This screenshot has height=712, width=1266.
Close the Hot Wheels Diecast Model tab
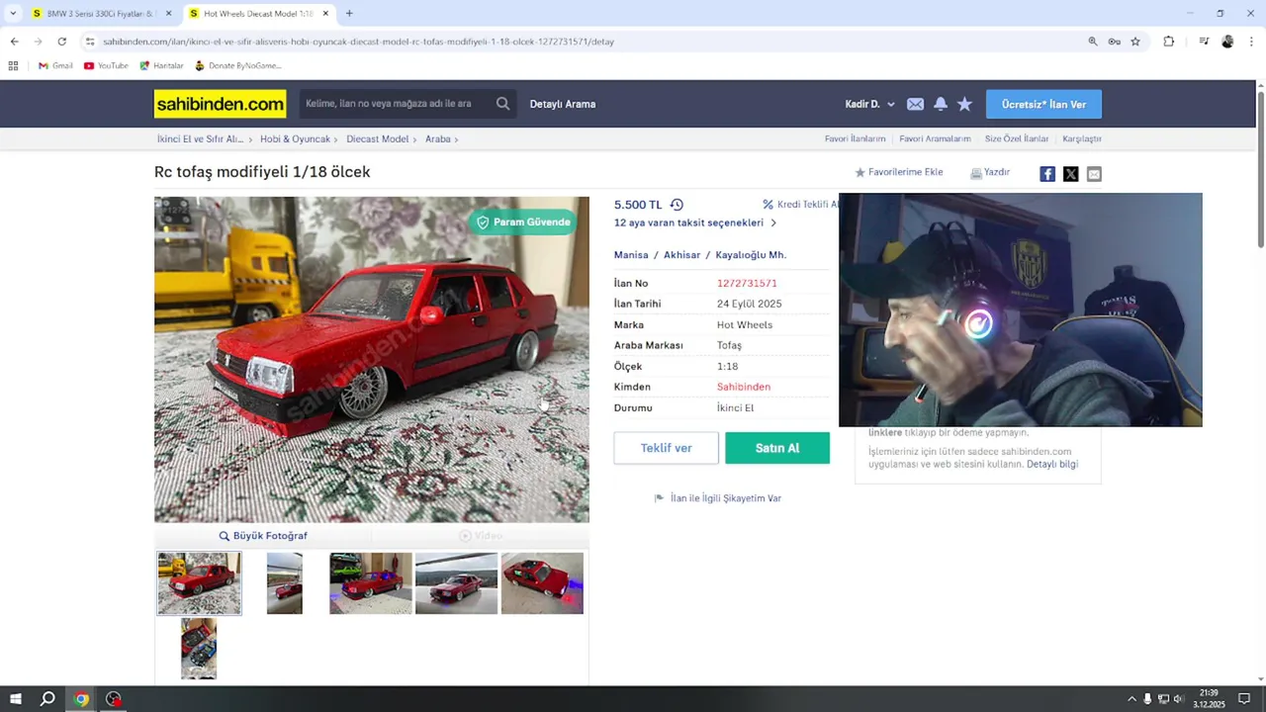tap(325, 14)
